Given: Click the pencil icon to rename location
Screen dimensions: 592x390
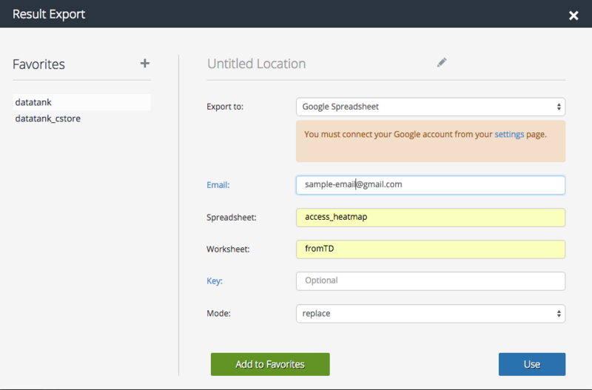Looking at the screenshot, I should (442, 63).
